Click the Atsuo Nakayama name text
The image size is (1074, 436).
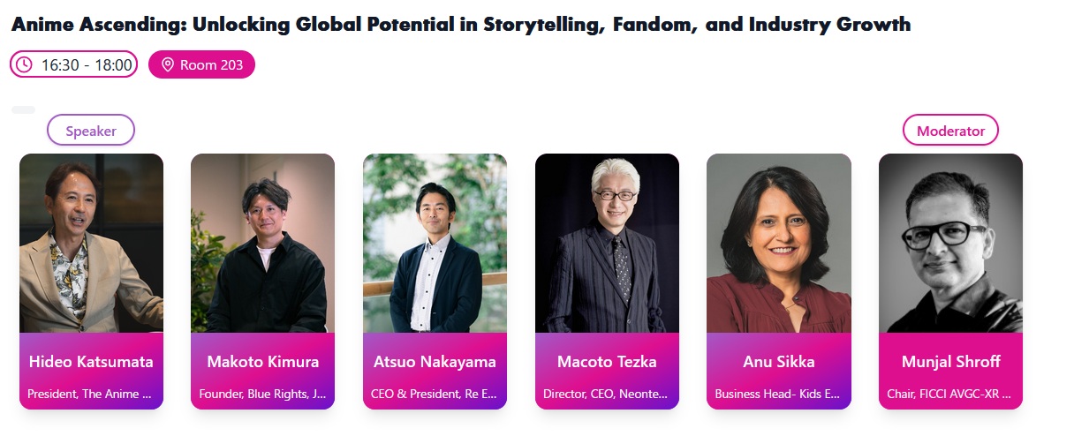click(435, 362)
